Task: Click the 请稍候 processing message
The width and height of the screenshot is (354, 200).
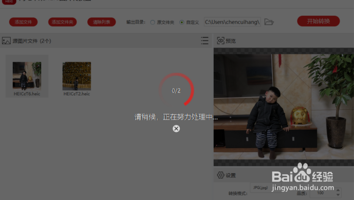Action: click(176, 117)
